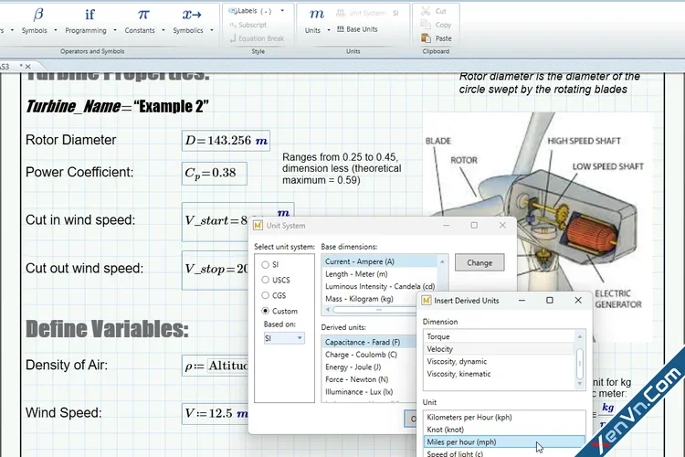This screenshot has height=457, width=685.
Task: Select Length - Meter (m) base dimension
Action: point(380,274)
